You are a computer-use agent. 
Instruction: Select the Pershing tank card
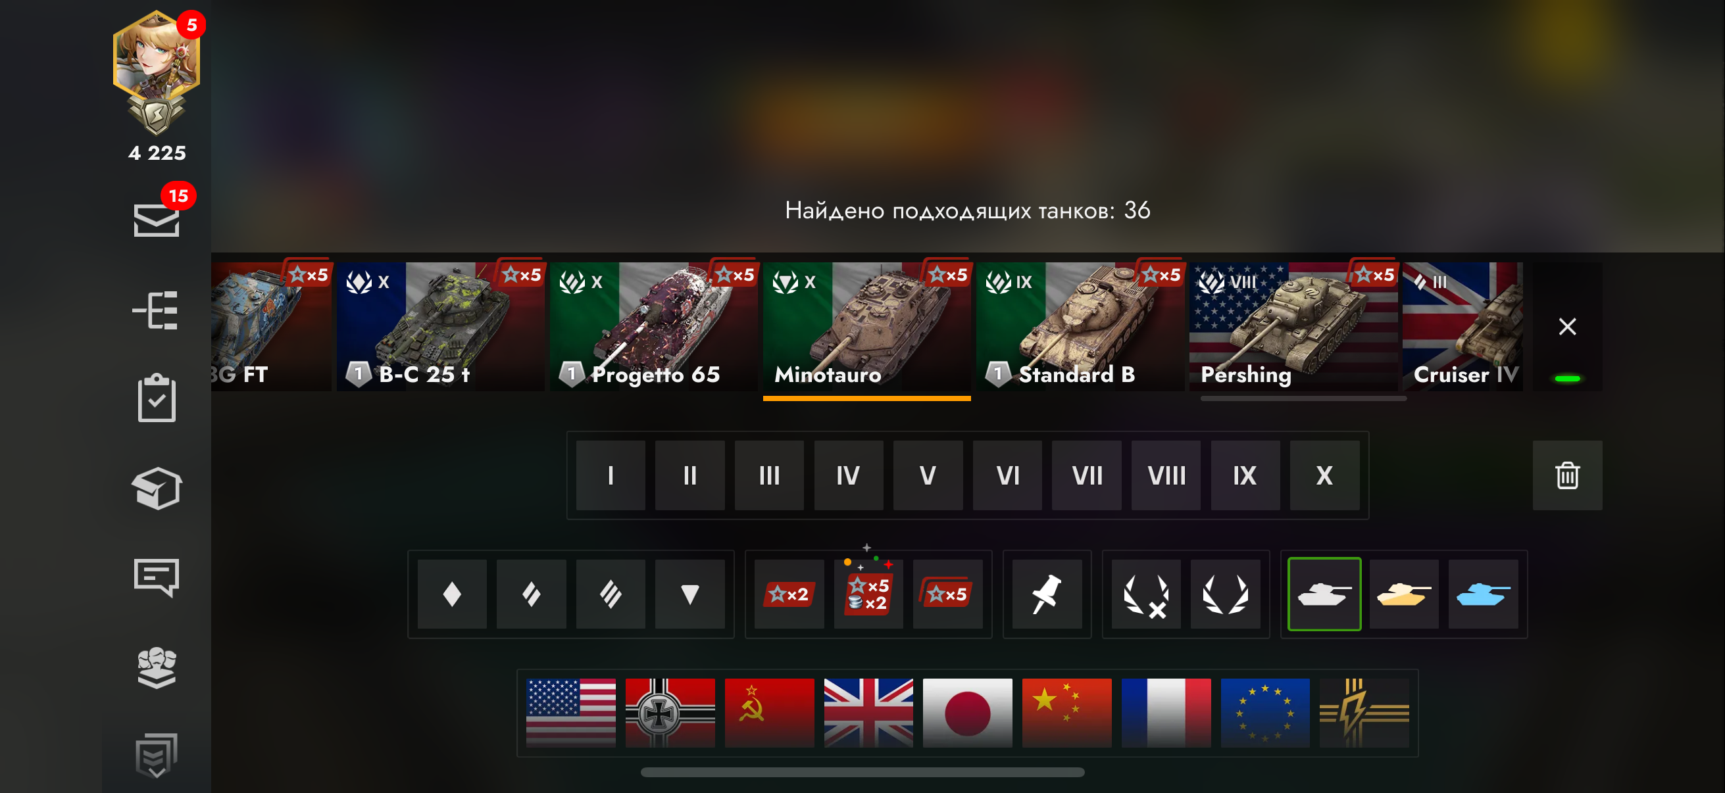coord(1292,327)
